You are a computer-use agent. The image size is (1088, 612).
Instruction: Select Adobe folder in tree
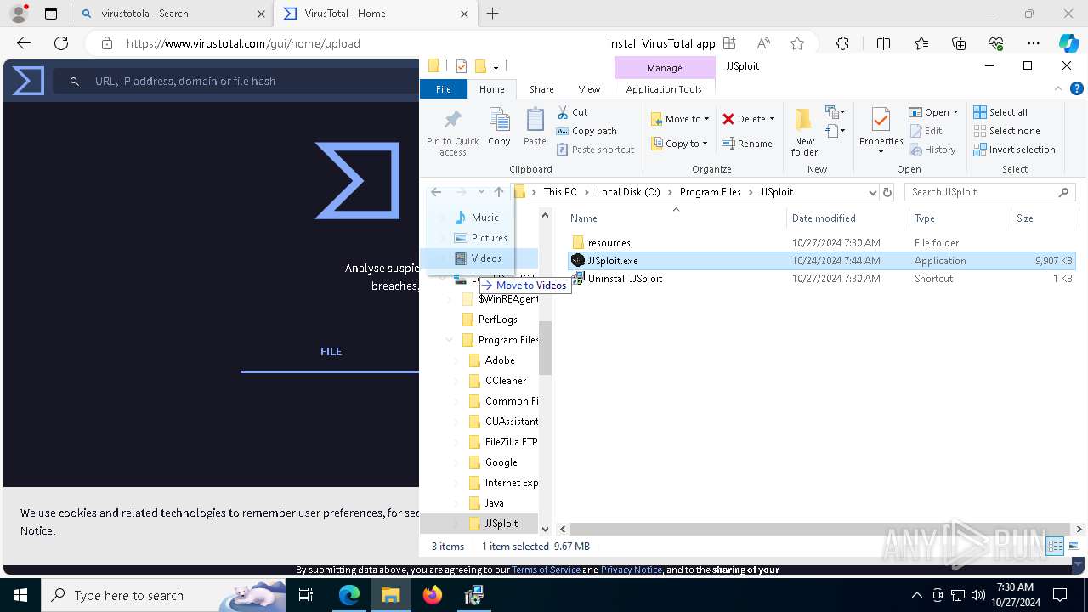point(500,360)
